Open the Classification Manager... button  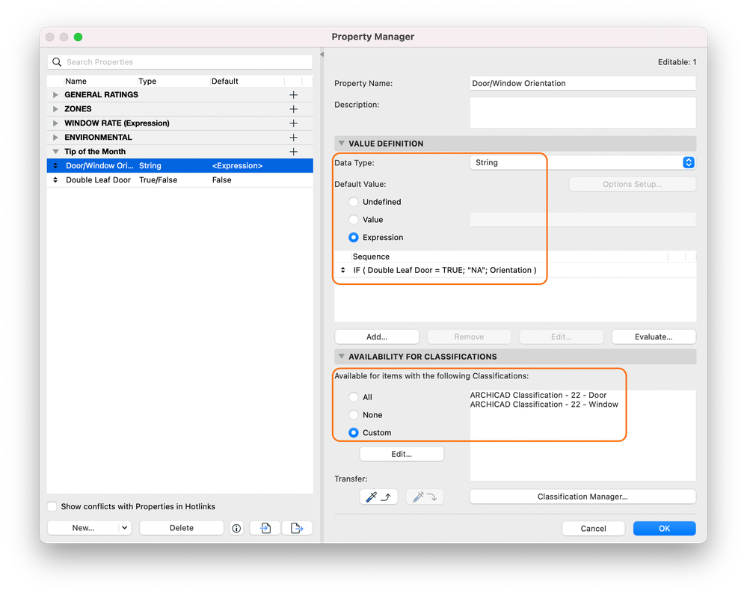pos(582,497)
